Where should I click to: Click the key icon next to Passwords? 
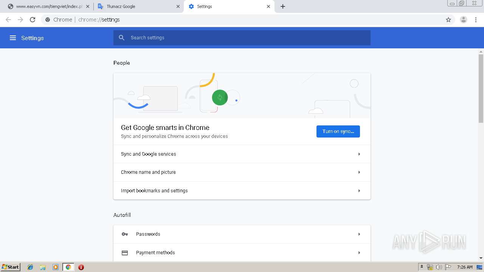coord(125,234)
